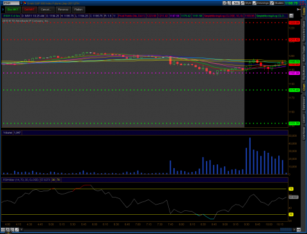
Task: Click the magenta 1187.58 price axis marker
Action: (x=294, y=73)
